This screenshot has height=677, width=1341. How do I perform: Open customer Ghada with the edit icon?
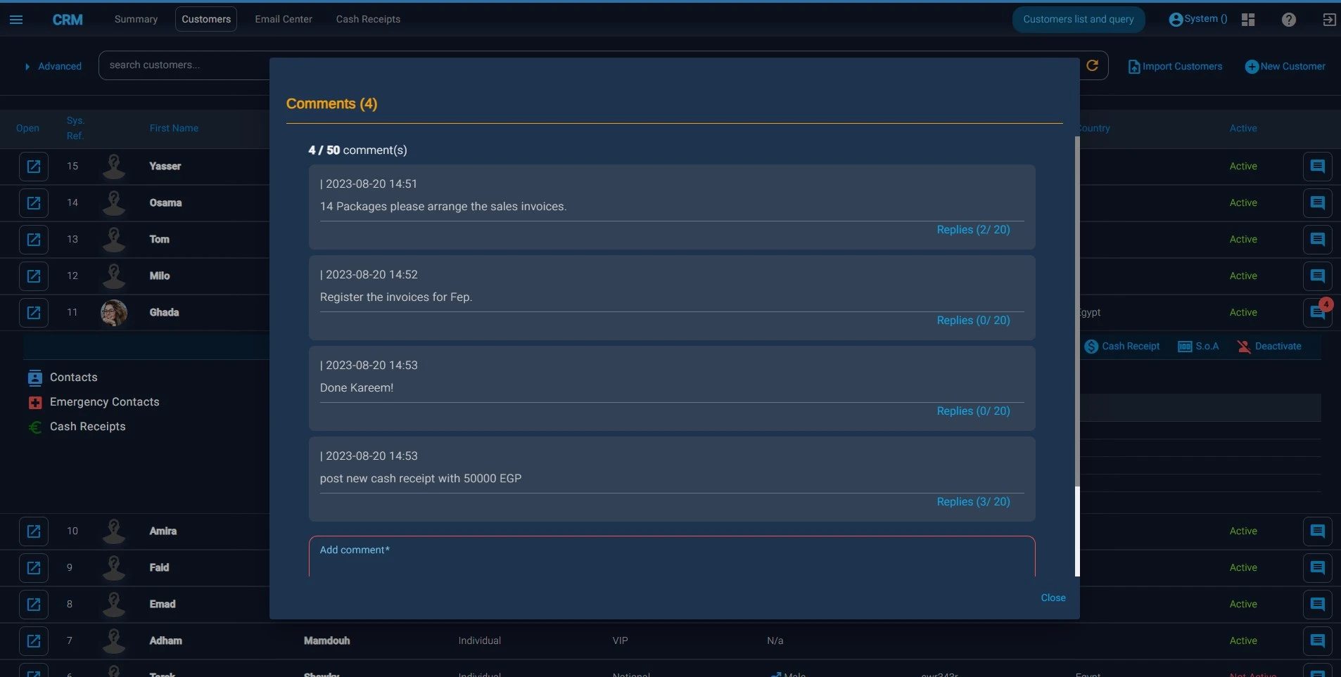(x=34, y=313)
